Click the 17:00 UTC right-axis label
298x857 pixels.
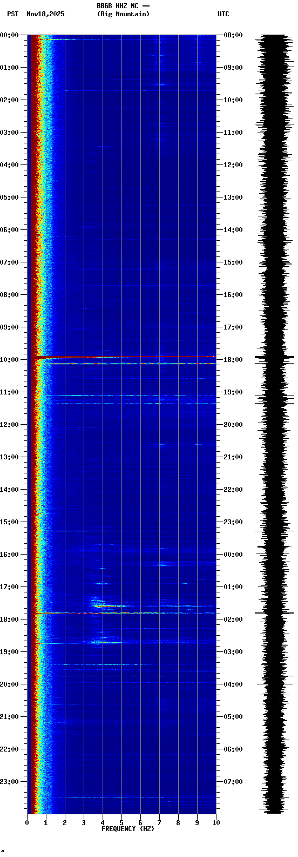pyautogui.click(x=233, y=327)
